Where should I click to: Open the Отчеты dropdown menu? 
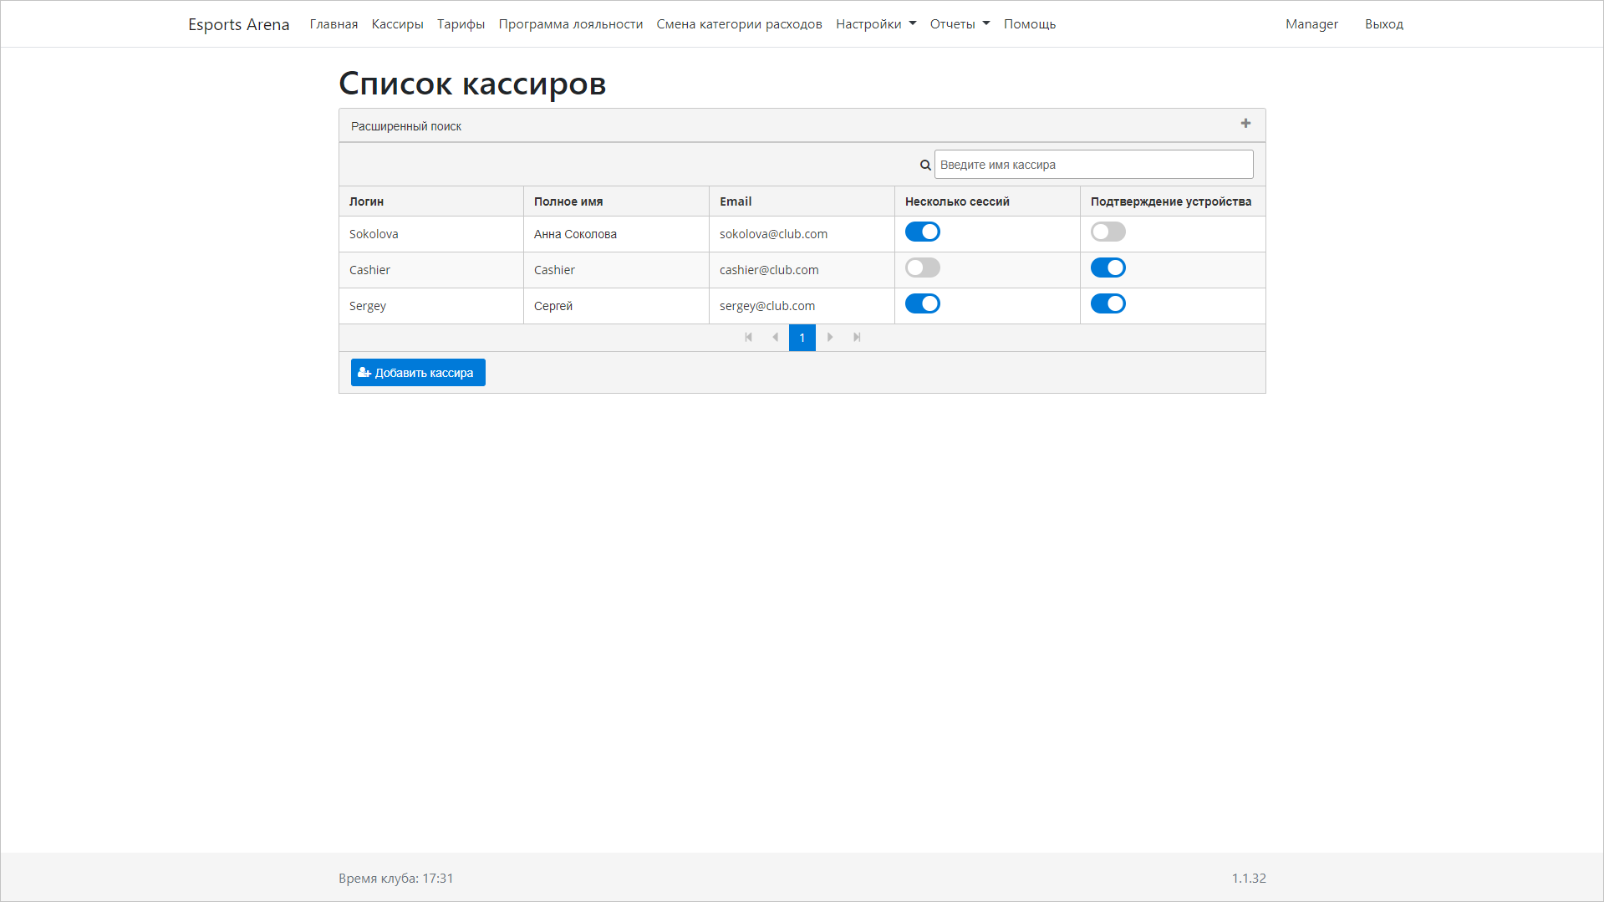(x=960, y=24)
